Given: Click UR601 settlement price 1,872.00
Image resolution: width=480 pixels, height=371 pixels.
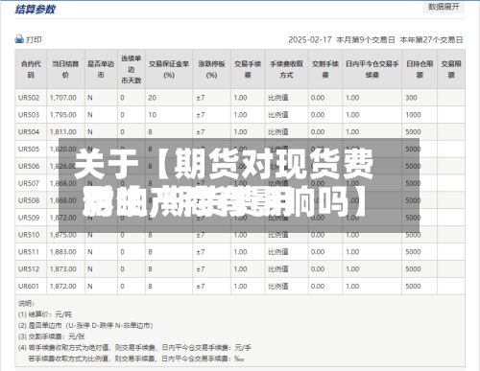Looking at the screenshot, I should [63, 287].
